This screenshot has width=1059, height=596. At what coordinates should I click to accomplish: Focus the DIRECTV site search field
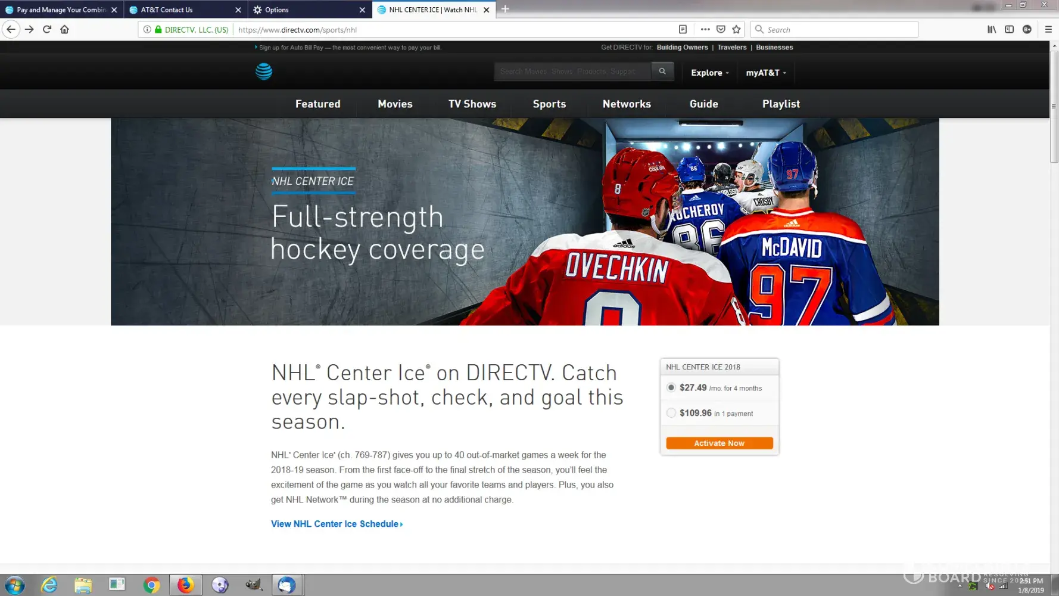coord(572,72)
